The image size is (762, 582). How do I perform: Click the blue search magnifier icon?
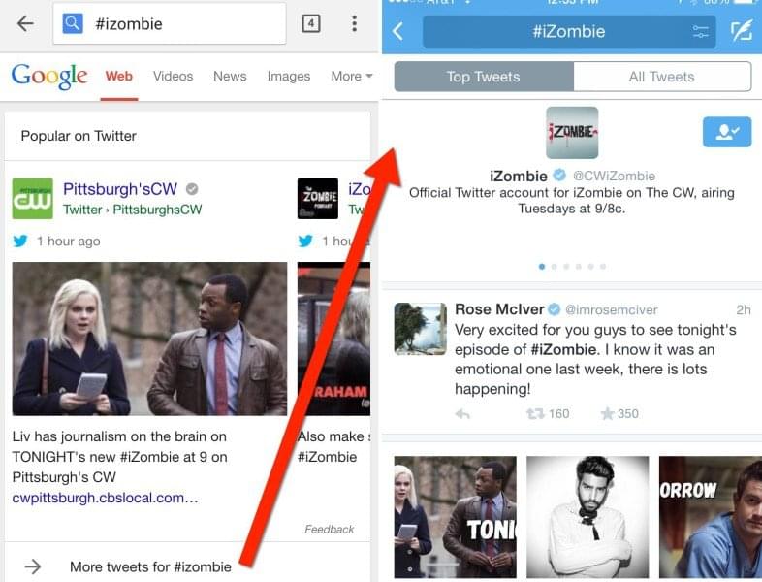(x=73, y=23)
